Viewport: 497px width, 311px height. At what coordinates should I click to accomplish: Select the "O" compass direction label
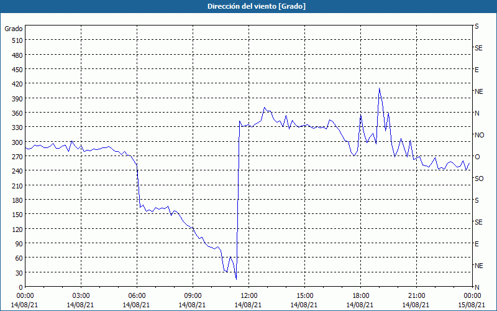(x=477, y=157)
